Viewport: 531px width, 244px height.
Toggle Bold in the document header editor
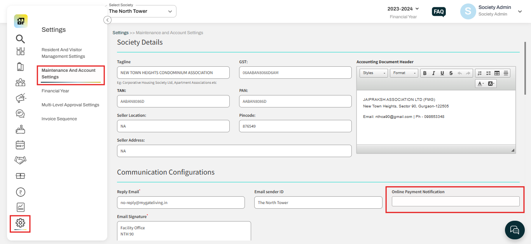point(424,73)
